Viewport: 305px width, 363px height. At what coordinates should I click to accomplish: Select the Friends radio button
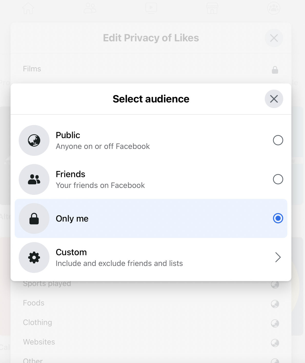[278, 179]
